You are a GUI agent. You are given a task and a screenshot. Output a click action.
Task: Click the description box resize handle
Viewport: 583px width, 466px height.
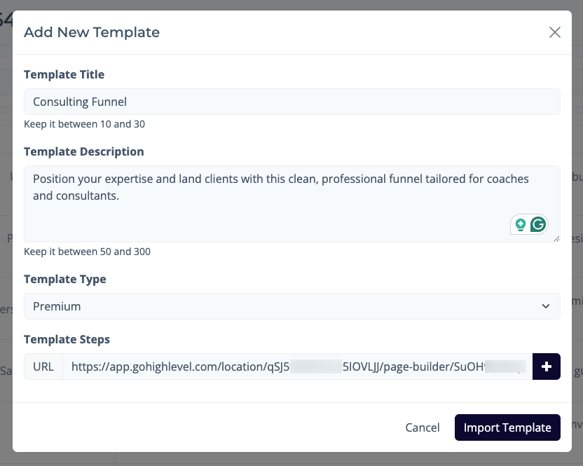(556, 238)
